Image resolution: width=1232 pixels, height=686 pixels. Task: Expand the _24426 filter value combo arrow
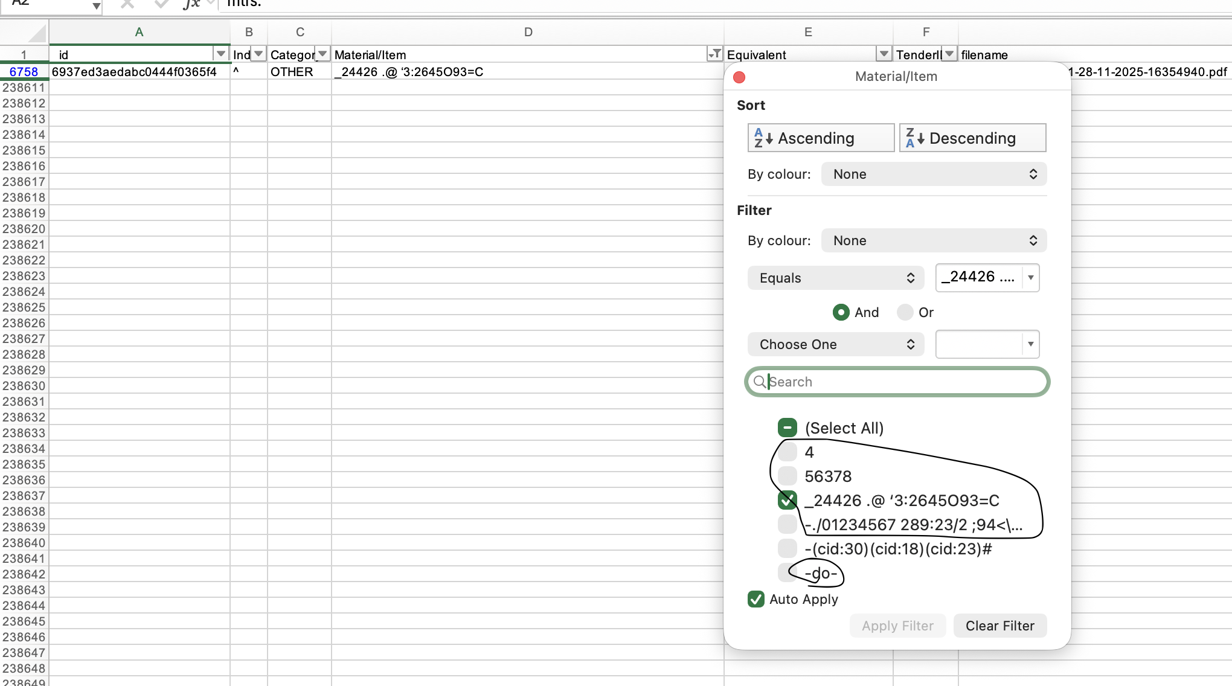(1030, 278)
